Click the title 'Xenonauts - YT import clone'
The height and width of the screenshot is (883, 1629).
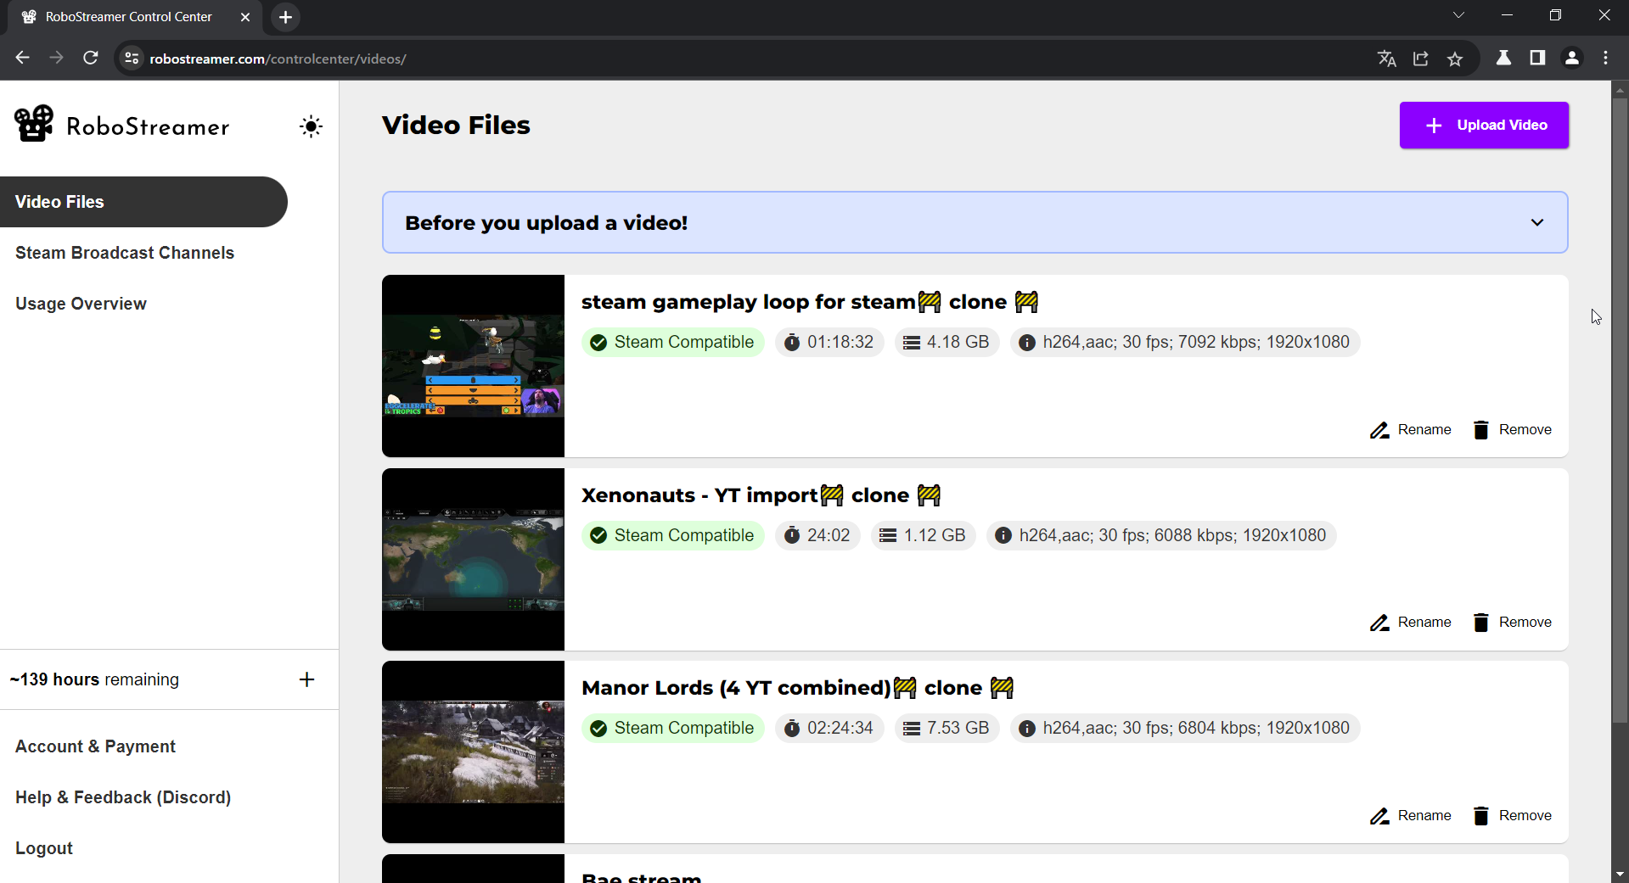point(761,495)
